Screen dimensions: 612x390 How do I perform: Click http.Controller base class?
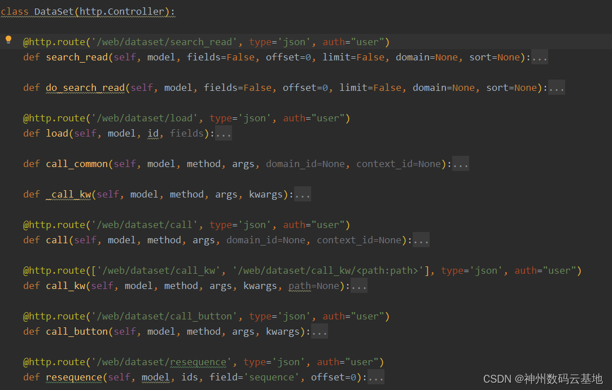click(x=122, y=12)
